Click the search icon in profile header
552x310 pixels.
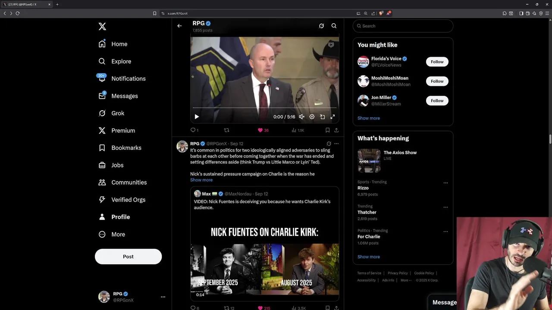click(x=334, y=26)
